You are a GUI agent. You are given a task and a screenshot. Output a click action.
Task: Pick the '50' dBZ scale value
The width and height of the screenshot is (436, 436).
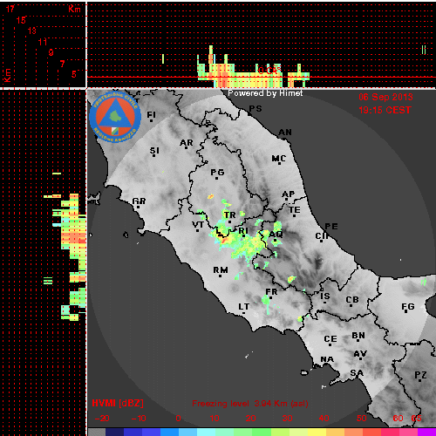pyautogui.click(x=361, y=419)
